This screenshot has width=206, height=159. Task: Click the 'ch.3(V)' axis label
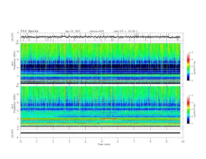pyautogui.click(x=12, y=133)
